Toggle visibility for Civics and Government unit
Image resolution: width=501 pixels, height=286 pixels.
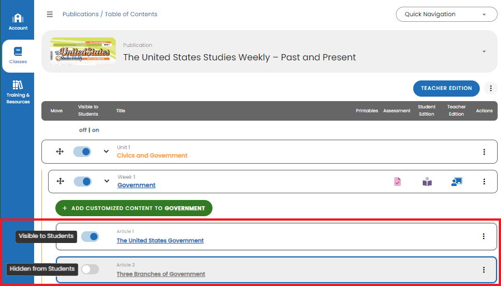tap(82, 151)
